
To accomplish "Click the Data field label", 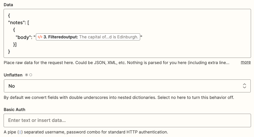I will 8,5.
